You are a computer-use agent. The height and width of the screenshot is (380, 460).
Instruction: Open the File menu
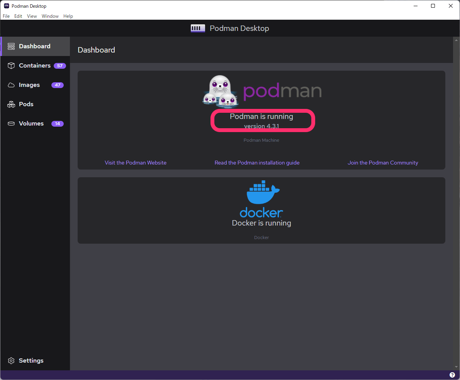coord(6,16)
